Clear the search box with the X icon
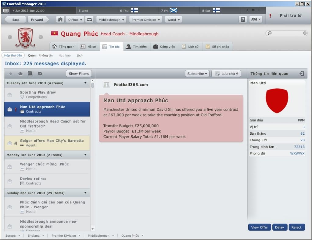The width and height of the screenshot is (312, 240). 305,33
